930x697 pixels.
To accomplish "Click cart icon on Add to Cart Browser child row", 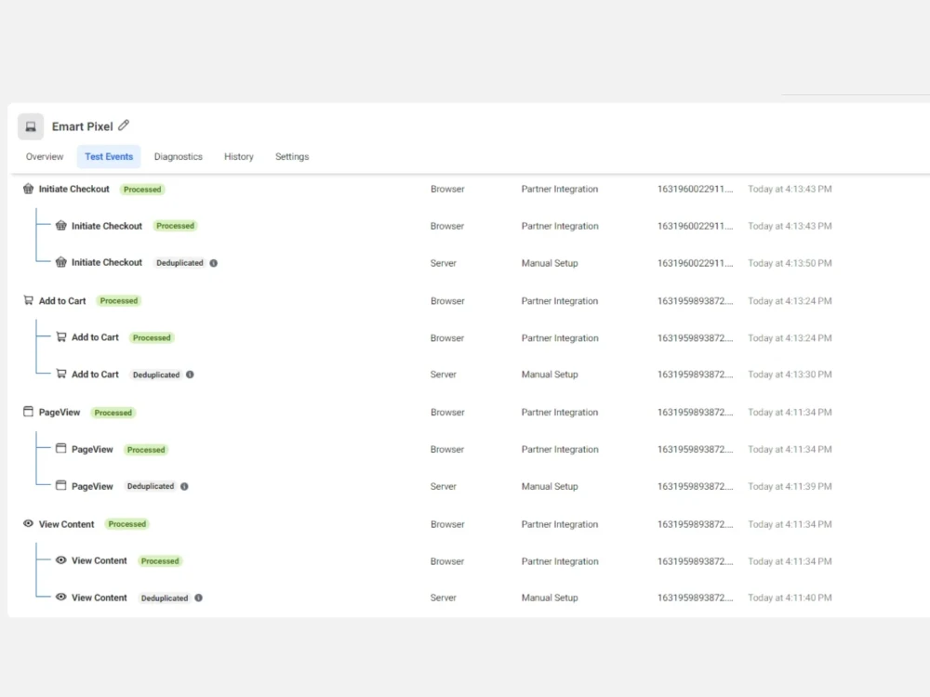I will click(x=61, y=336).
